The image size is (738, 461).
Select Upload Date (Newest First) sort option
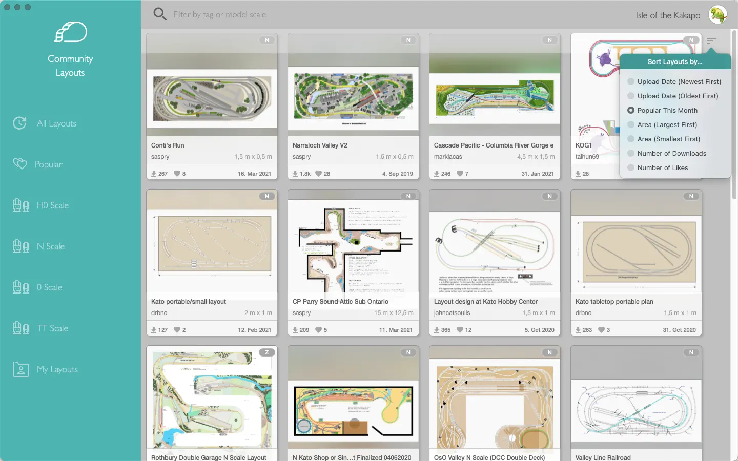(x=675, y=81)
